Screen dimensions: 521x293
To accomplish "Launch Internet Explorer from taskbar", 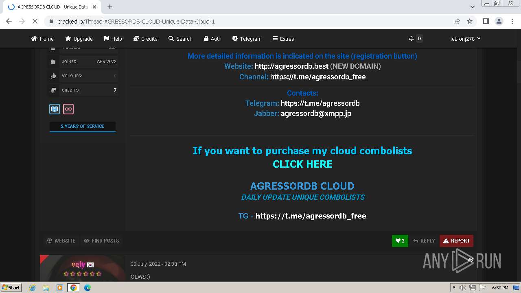I will [33, 288].
